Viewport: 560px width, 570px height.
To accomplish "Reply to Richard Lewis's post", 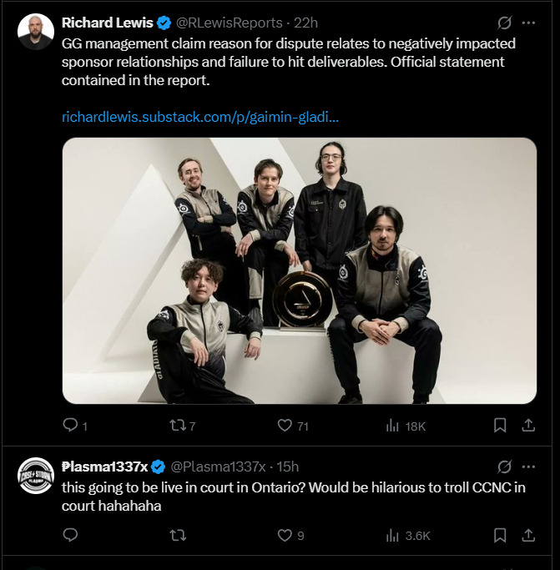I will click(71, 426).
